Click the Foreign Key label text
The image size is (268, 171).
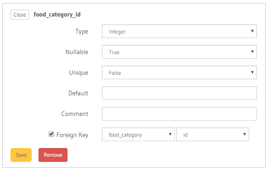[73, 135]
